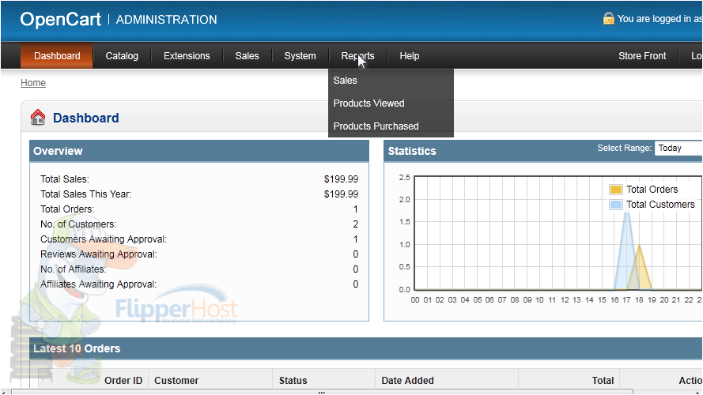
Task: Click the red home Dashboard icon
Action: point(38,118)
